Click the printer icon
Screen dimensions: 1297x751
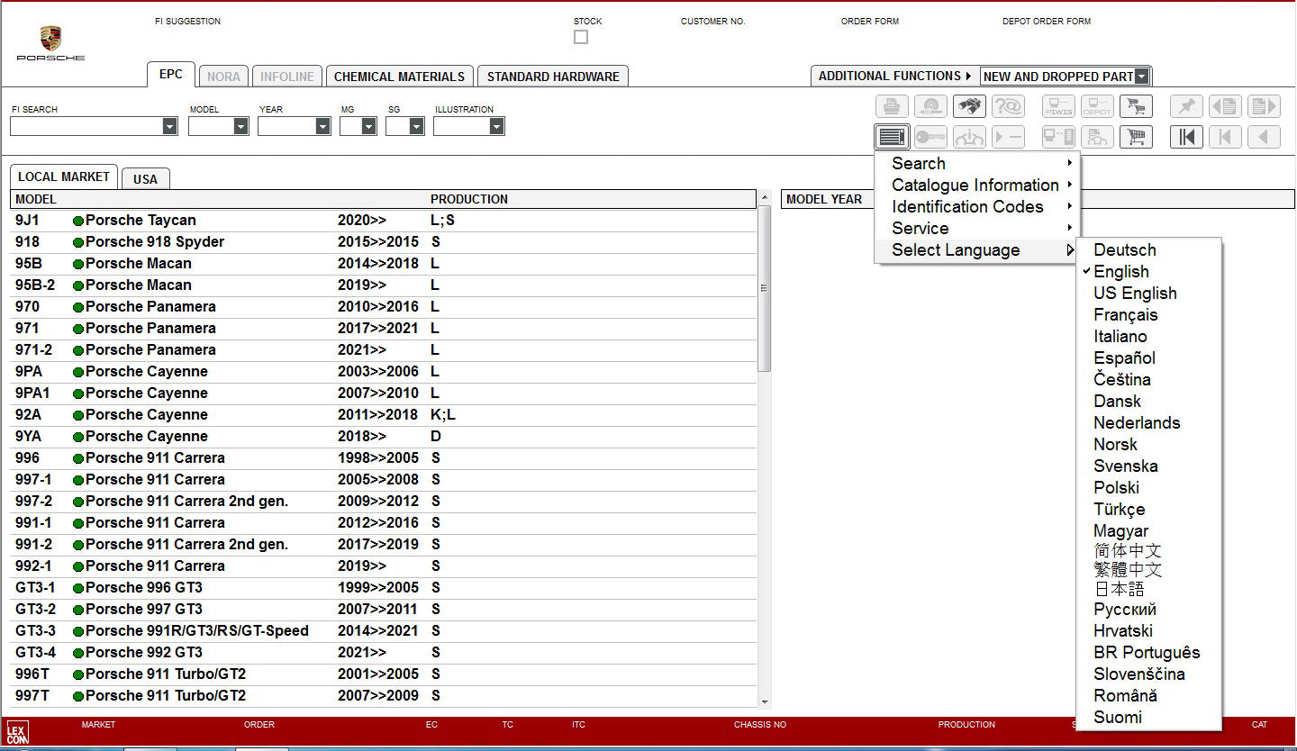click(892, 106)
